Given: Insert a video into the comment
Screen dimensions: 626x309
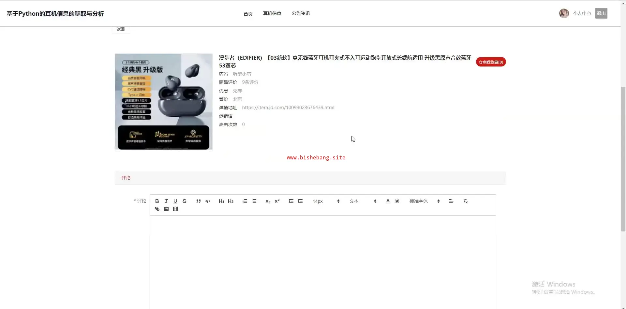Looking at the screenshot, I should click(175, 209).
